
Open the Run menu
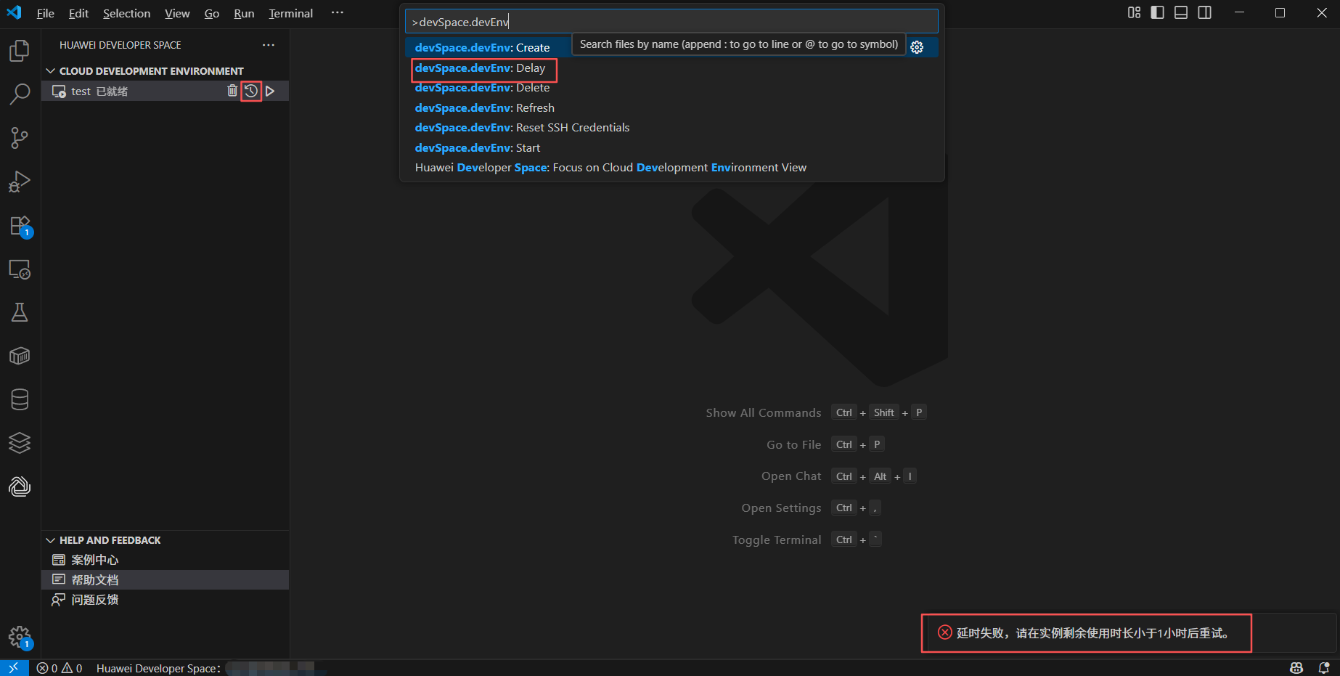click(x=244, y=13)
